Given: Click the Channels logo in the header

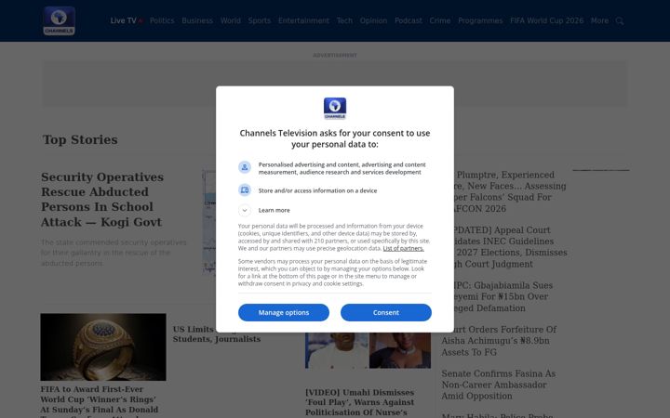Looking at the screenshot, I should [59, 20].
